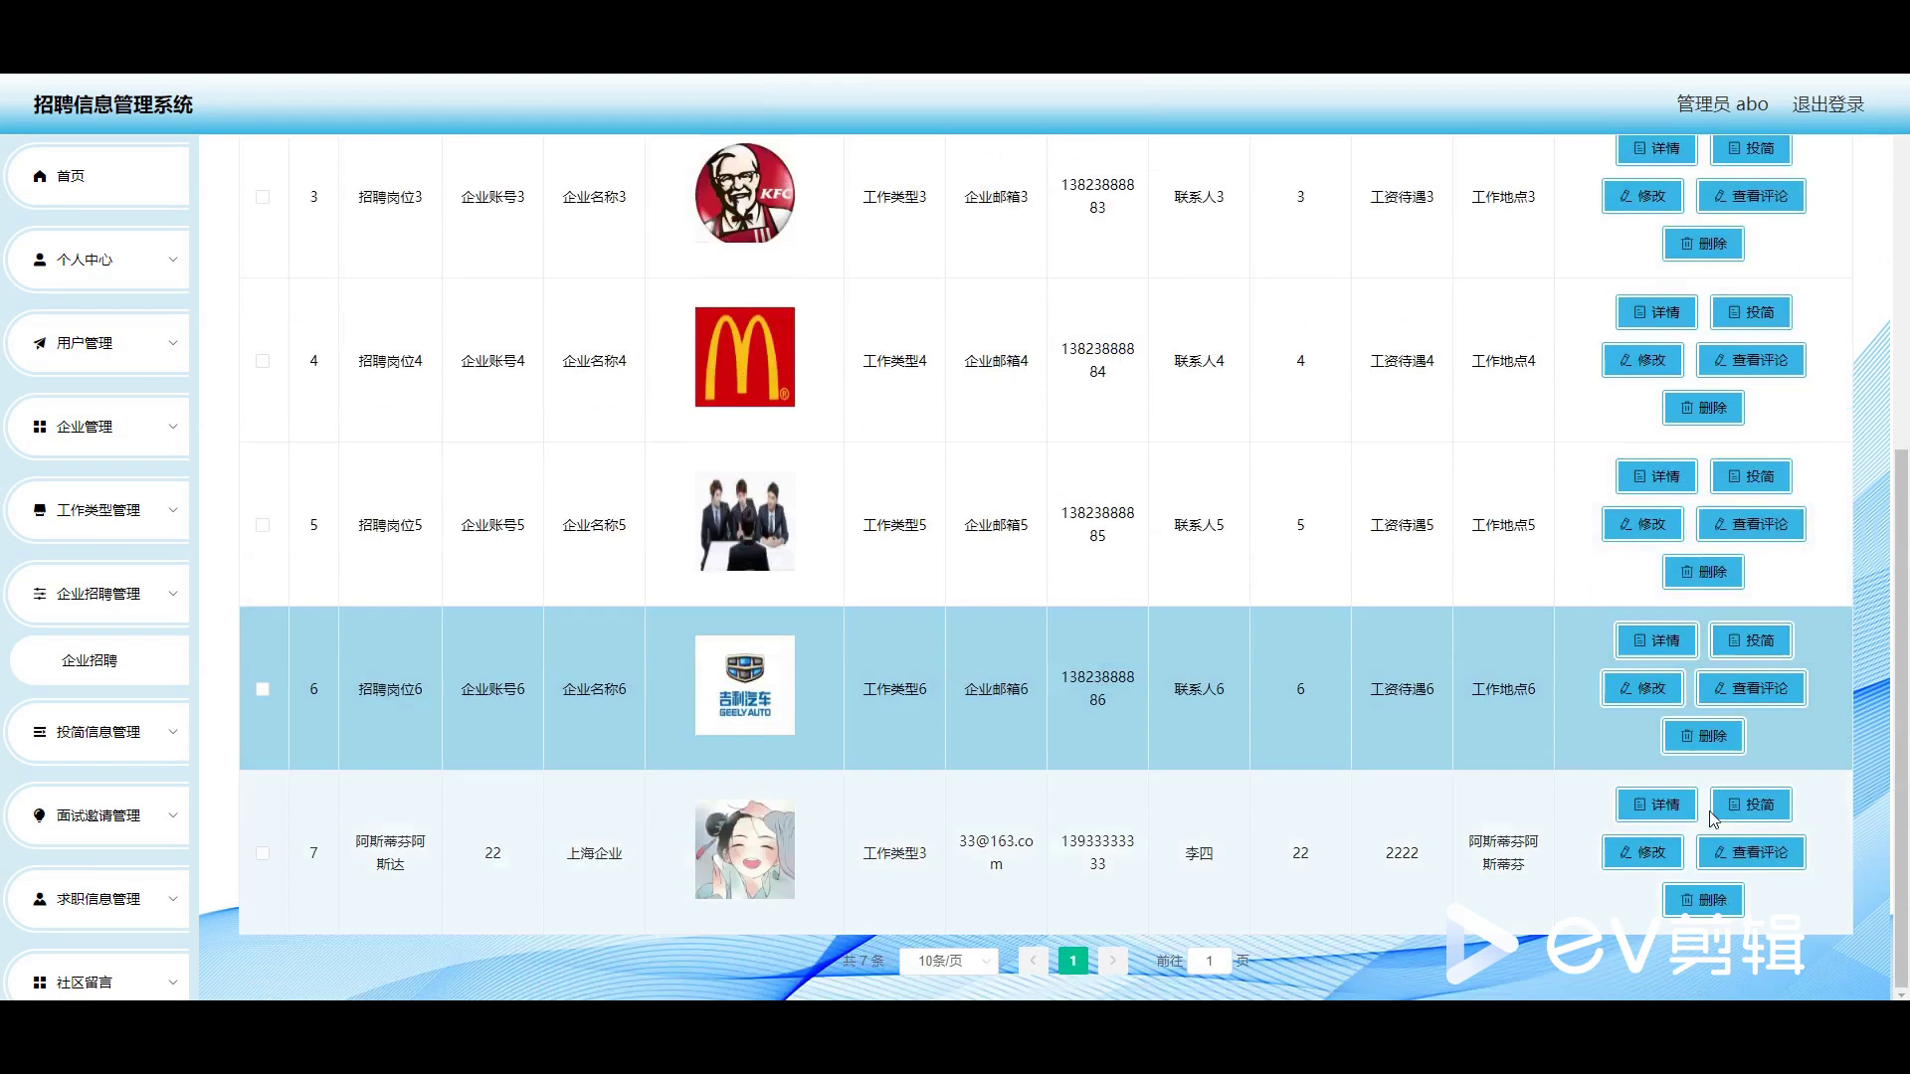This screenshot has width=1910, height=1074.
Task: Expand the 面试邀请管理 menu chevron
Action: point(172,815)
